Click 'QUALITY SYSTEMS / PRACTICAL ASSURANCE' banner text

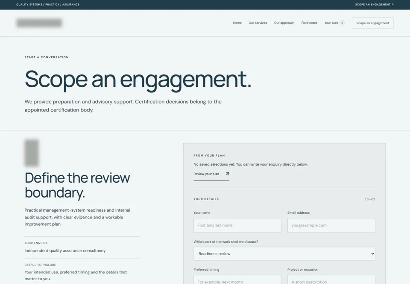[48, 4]
